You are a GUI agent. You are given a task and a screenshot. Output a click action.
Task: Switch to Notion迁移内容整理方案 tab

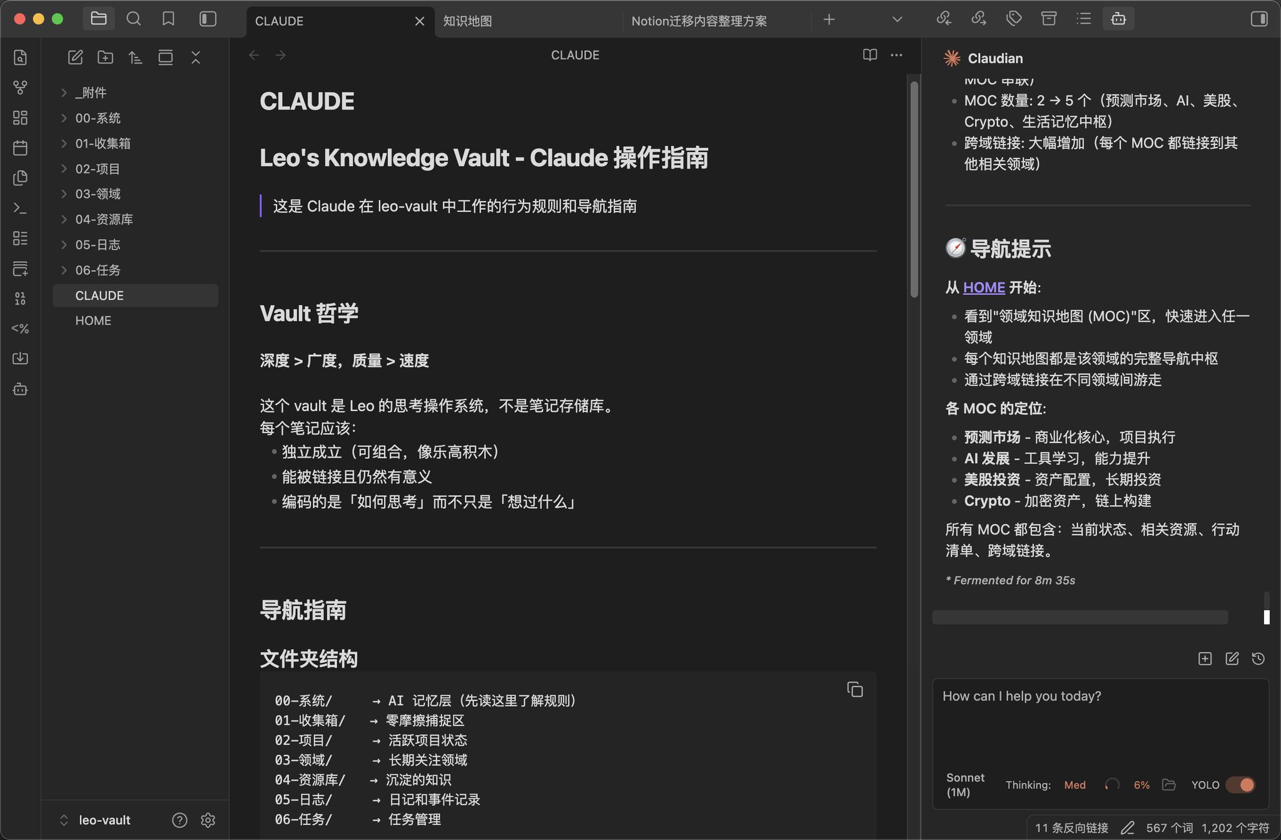(x=699, y=21)
